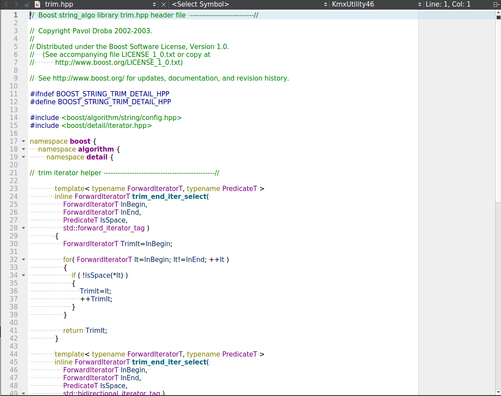Close the trim.hpp document
The width and height of the screenshot is (501, 396).
click(x=163, y=4)
